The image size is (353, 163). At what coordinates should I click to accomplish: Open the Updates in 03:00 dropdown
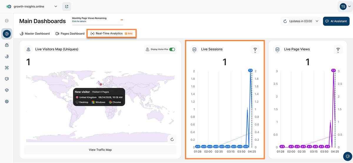pos(301,21)
